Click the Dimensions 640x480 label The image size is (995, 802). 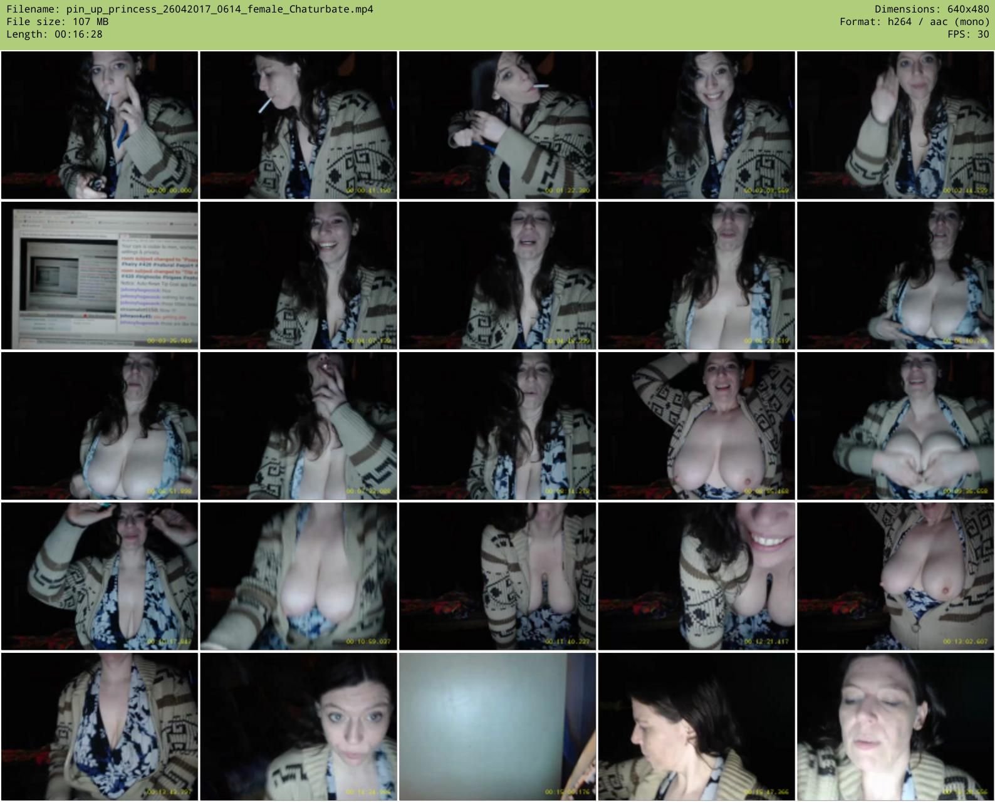click(932, 9)
